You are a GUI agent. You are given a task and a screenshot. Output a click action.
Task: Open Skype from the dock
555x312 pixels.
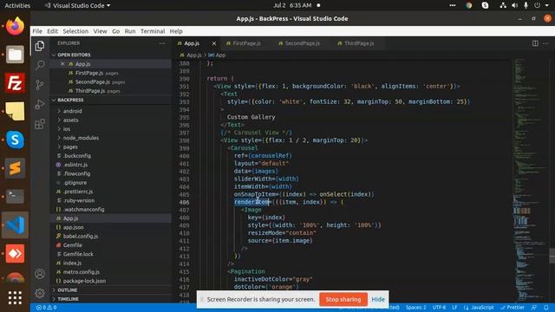tap(15, 140)
